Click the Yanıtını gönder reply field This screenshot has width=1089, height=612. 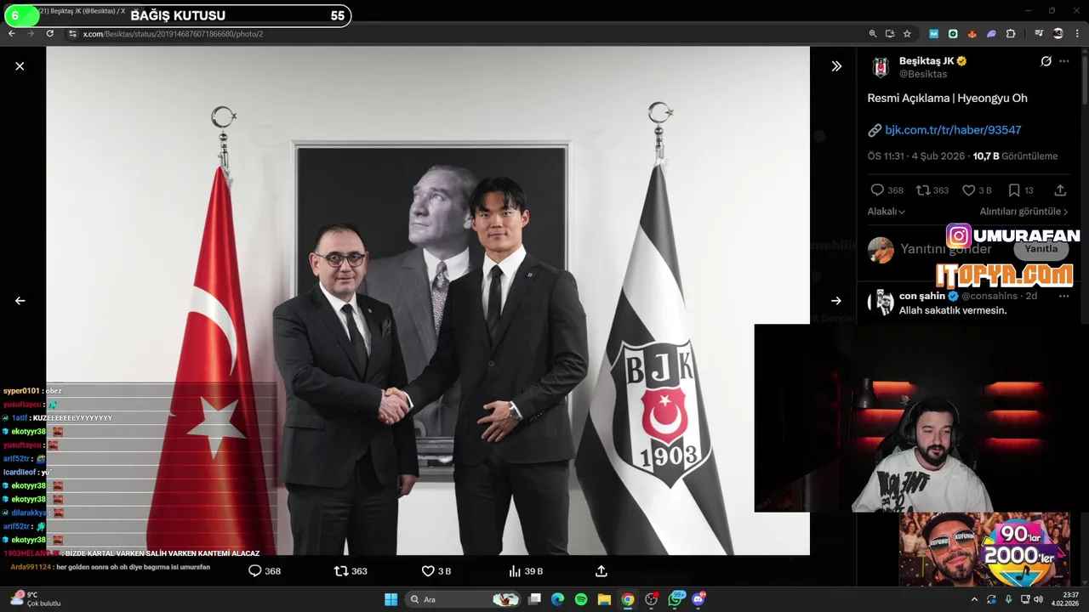point(946,249)
